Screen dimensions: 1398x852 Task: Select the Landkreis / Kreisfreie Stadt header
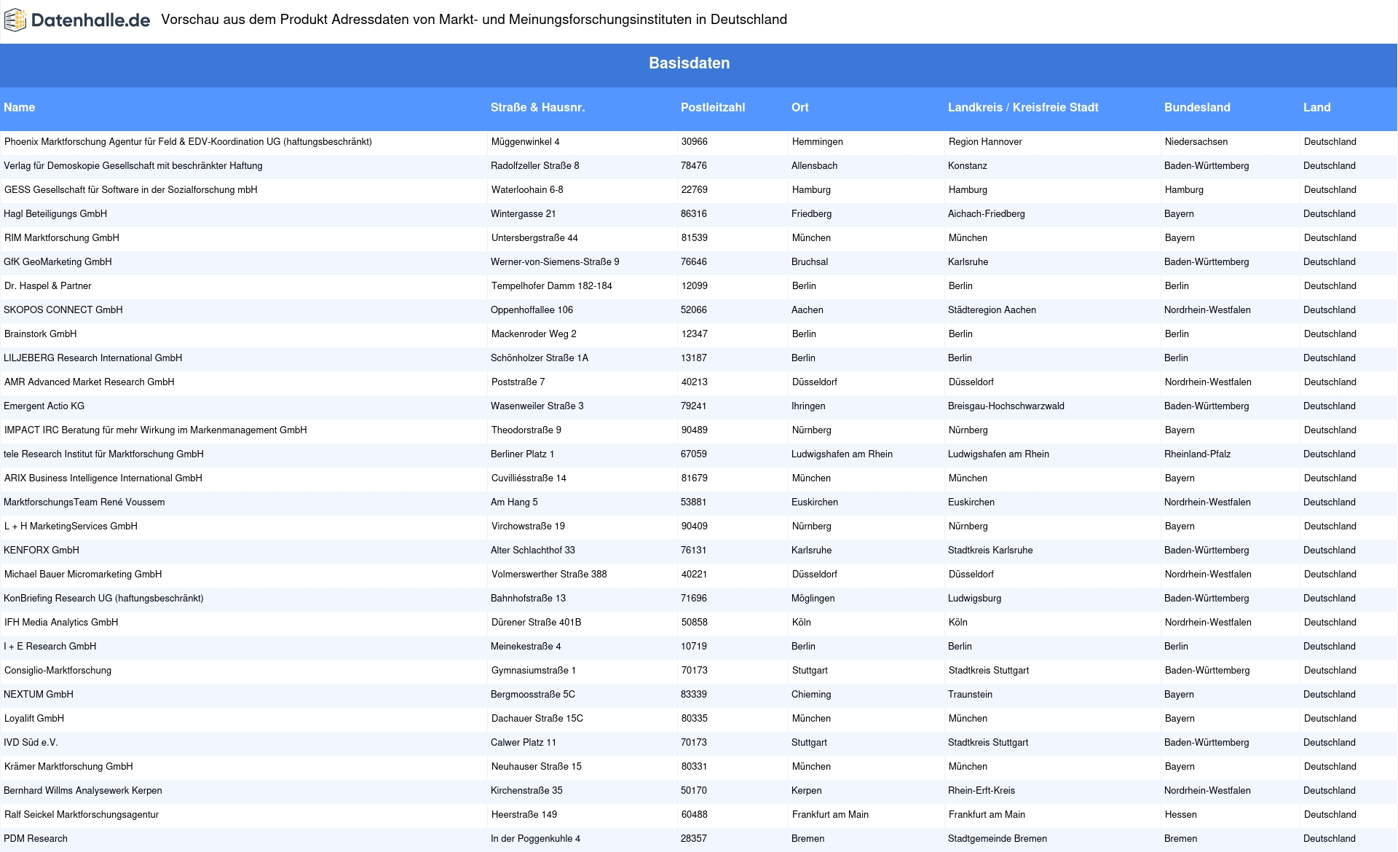pyautogui.click(x=1023, y=108)
